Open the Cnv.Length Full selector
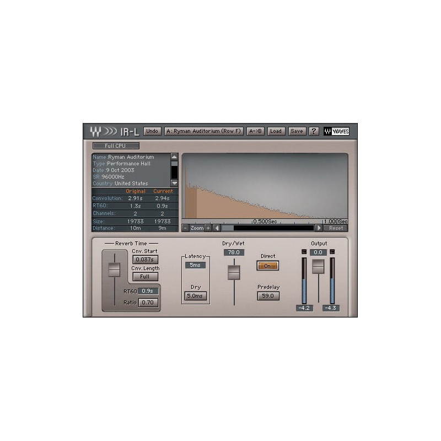Screen dimensions: 441x441 click(x=146, y=276)
